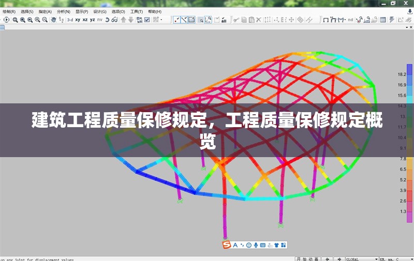Open the GLOBAL coordinate system dropdown
Viewport: 414px width, 261px height.
point(362,259)
